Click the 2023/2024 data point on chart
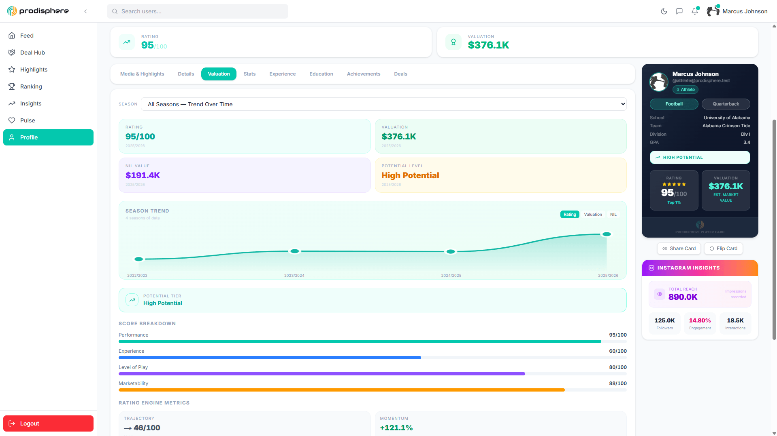 pyautogui.click(x=295, y=251)
